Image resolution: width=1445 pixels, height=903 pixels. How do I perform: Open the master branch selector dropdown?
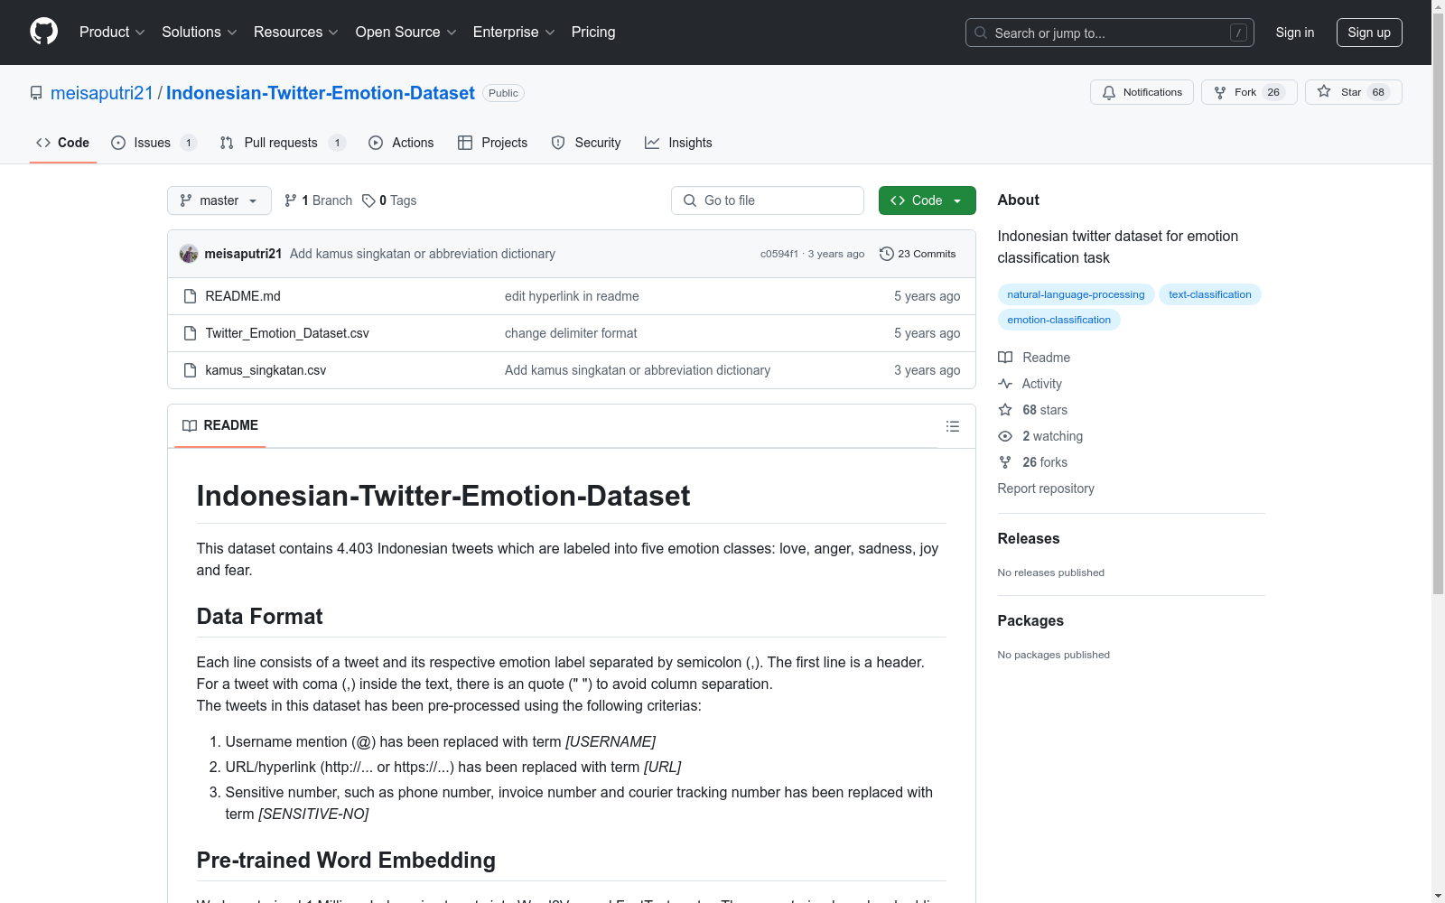219,200
